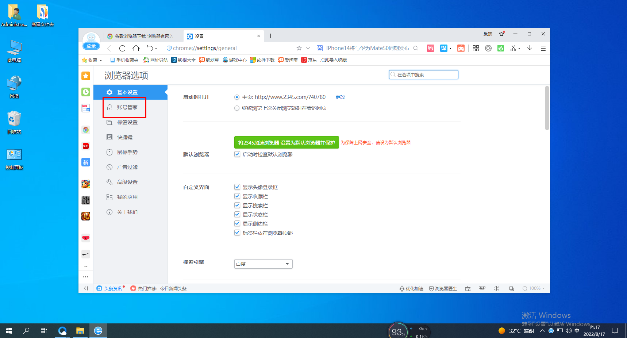Open File Explorer from the taskbar

pyautogui.click(x=80, y=331)
